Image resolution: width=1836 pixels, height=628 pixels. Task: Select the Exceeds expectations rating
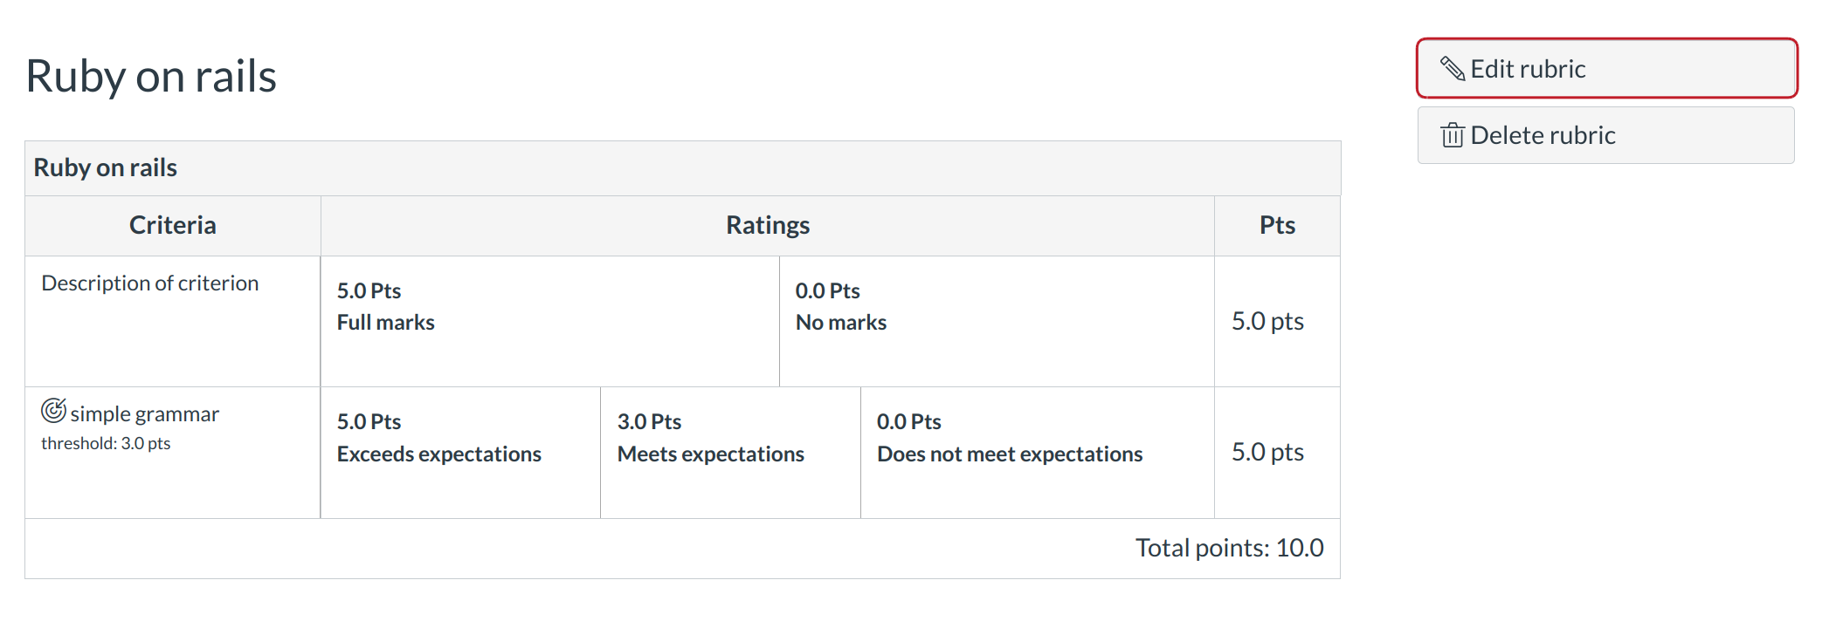(x=438, y=454)
